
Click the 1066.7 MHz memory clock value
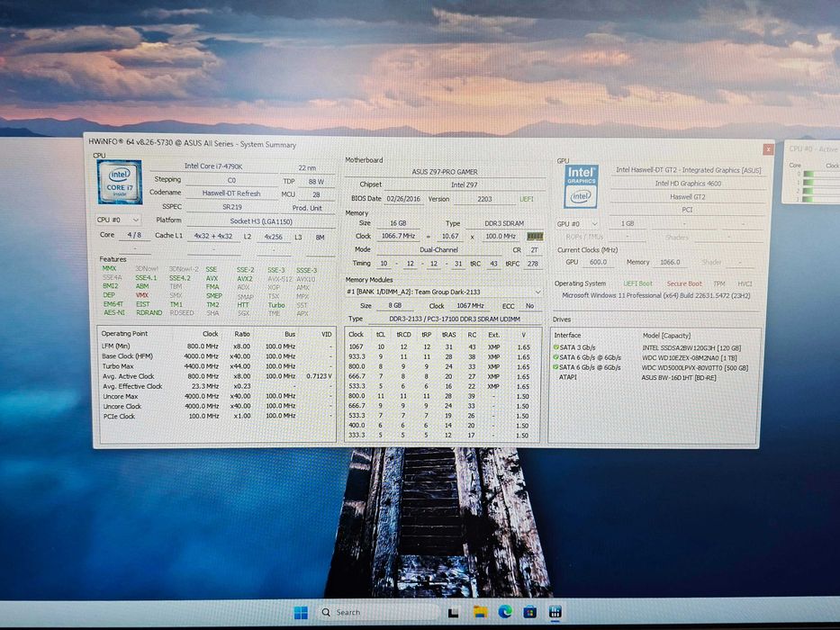398,236
